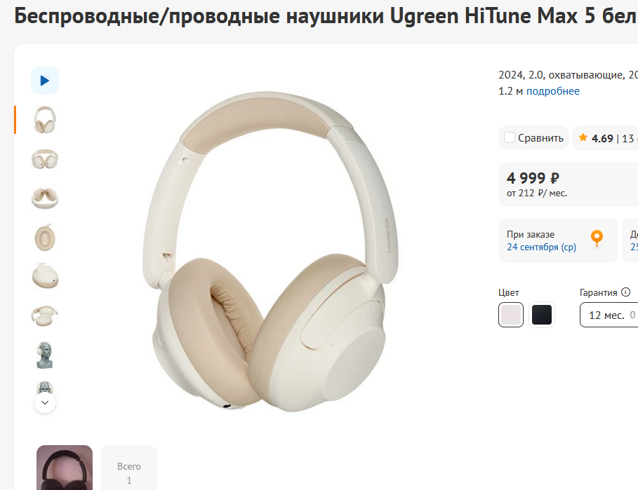The width and height of the screenshot is (638, 490).
Task: View the mannequin head thumbnail
Action: click(45, 355)
